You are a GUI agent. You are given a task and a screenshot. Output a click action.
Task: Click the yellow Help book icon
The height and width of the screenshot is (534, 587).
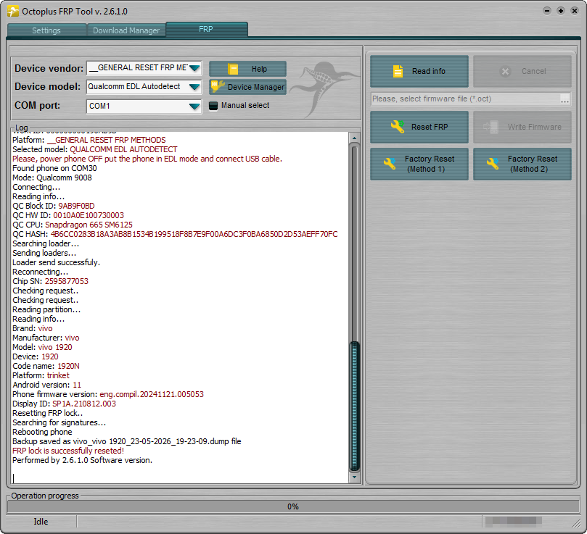(233, 69)
